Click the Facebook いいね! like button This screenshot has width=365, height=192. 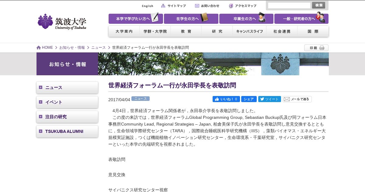[226, 99]
